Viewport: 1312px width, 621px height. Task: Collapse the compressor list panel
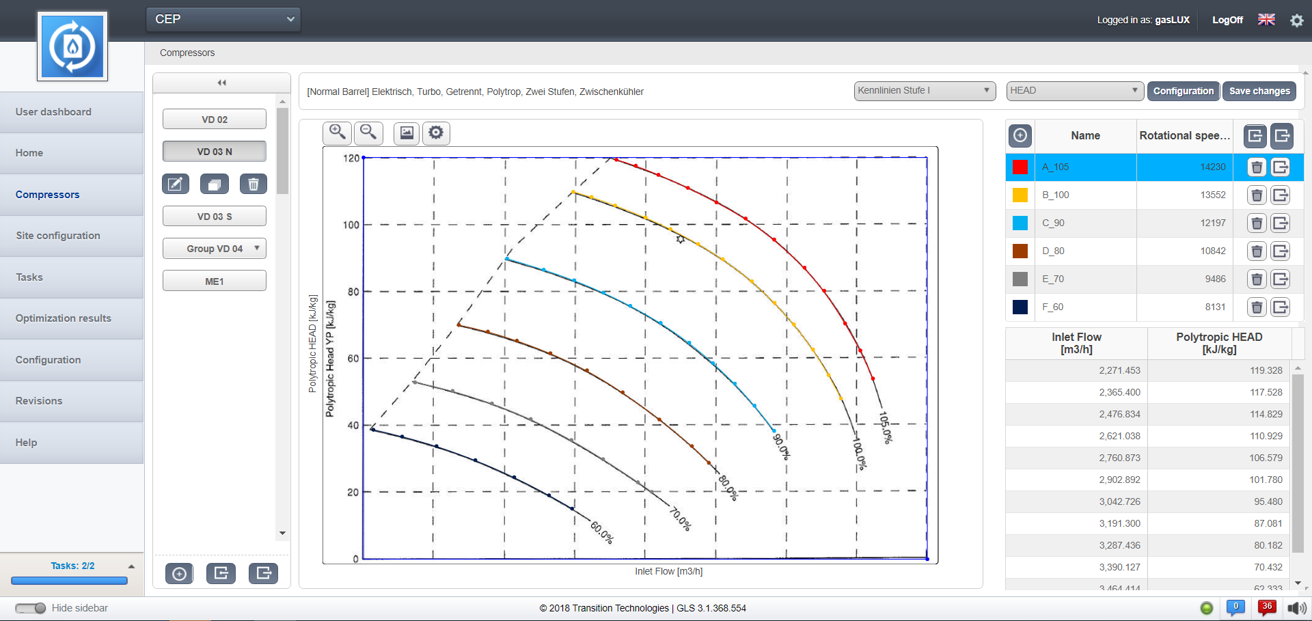point(221,83)
